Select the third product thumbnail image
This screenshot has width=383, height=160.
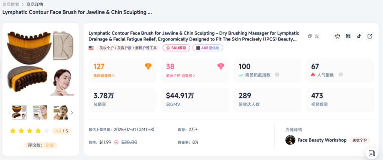point(61,112)
